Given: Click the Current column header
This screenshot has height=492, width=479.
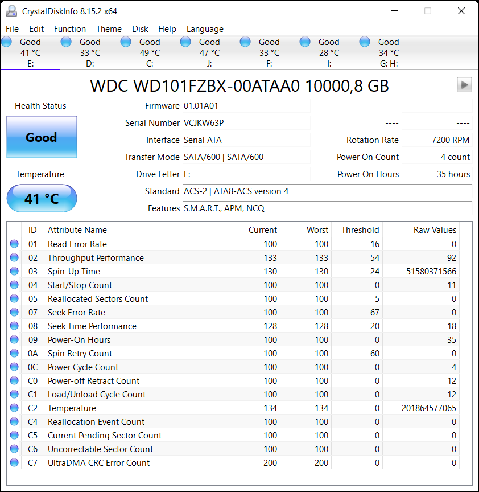Looking at the screenshot, I should tap(254, 230).
